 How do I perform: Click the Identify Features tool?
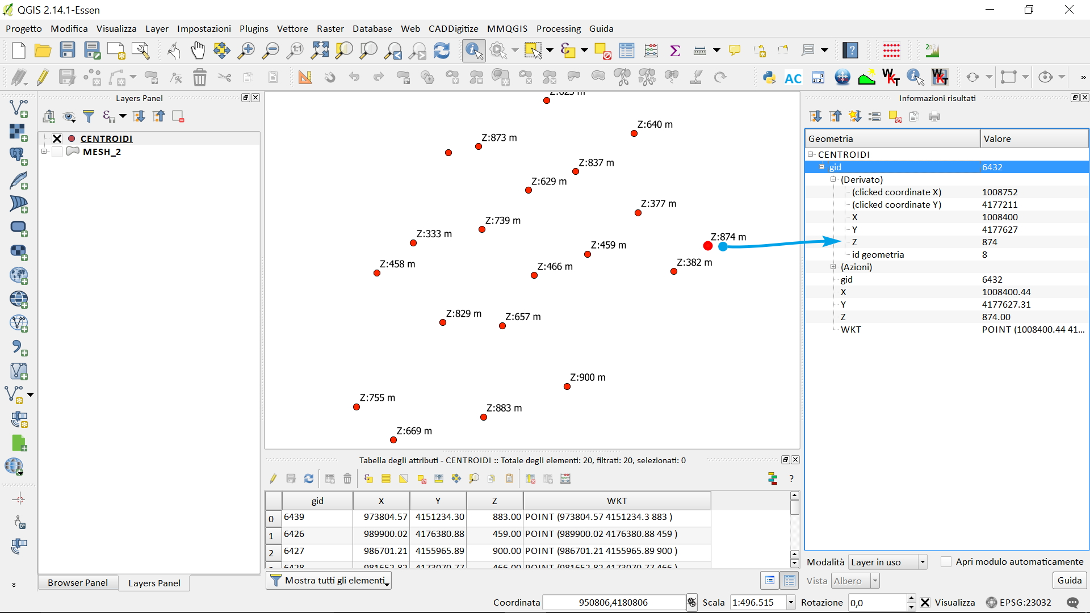[x=473, y=51]
